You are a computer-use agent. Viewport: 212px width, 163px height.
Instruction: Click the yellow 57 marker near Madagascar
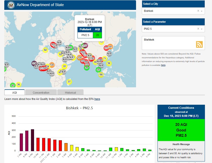pos(69,82)
